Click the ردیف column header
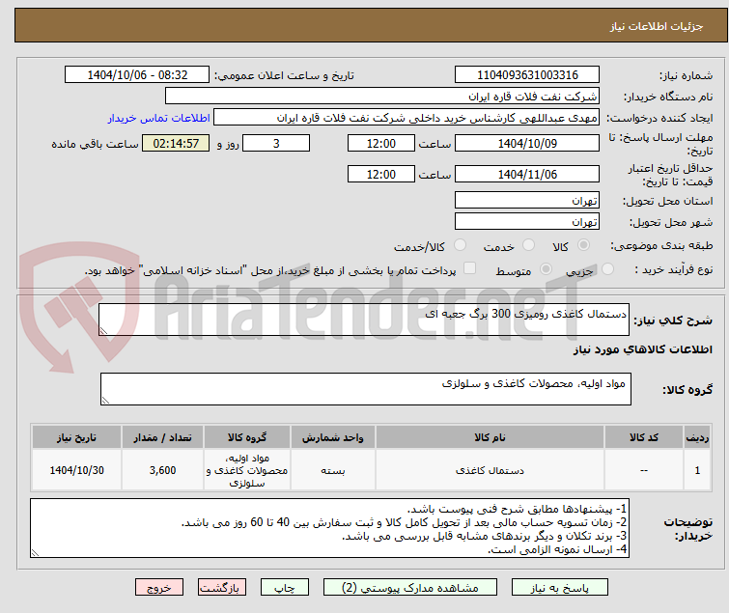Screen dimensions: 729x613 697,437
